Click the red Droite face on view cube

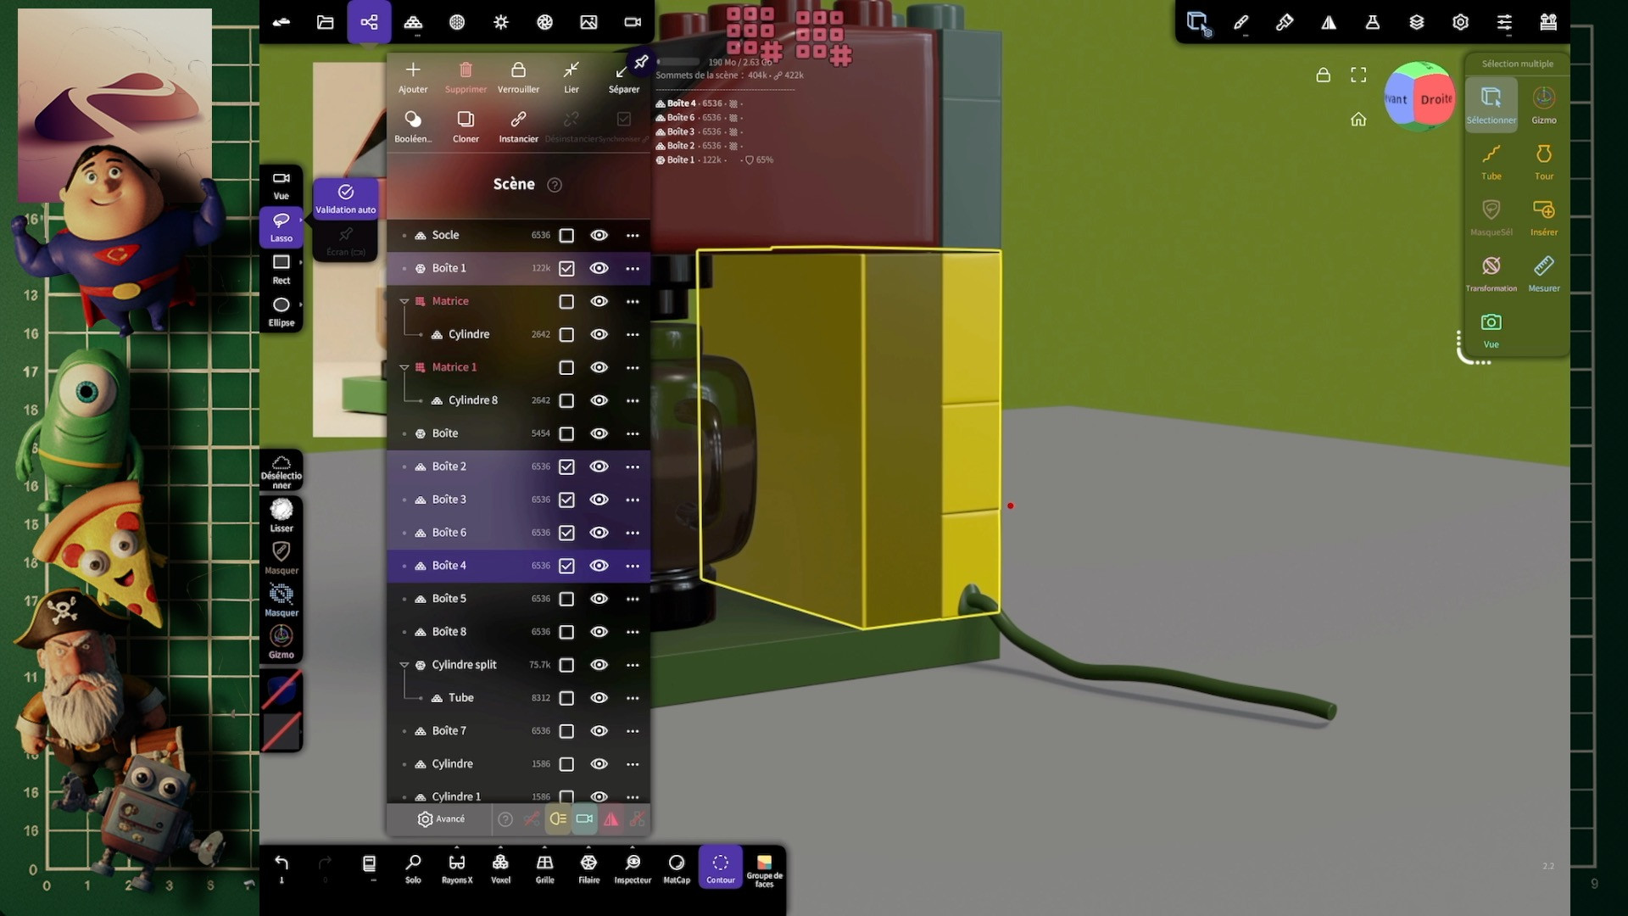[x=1436, y=99]
